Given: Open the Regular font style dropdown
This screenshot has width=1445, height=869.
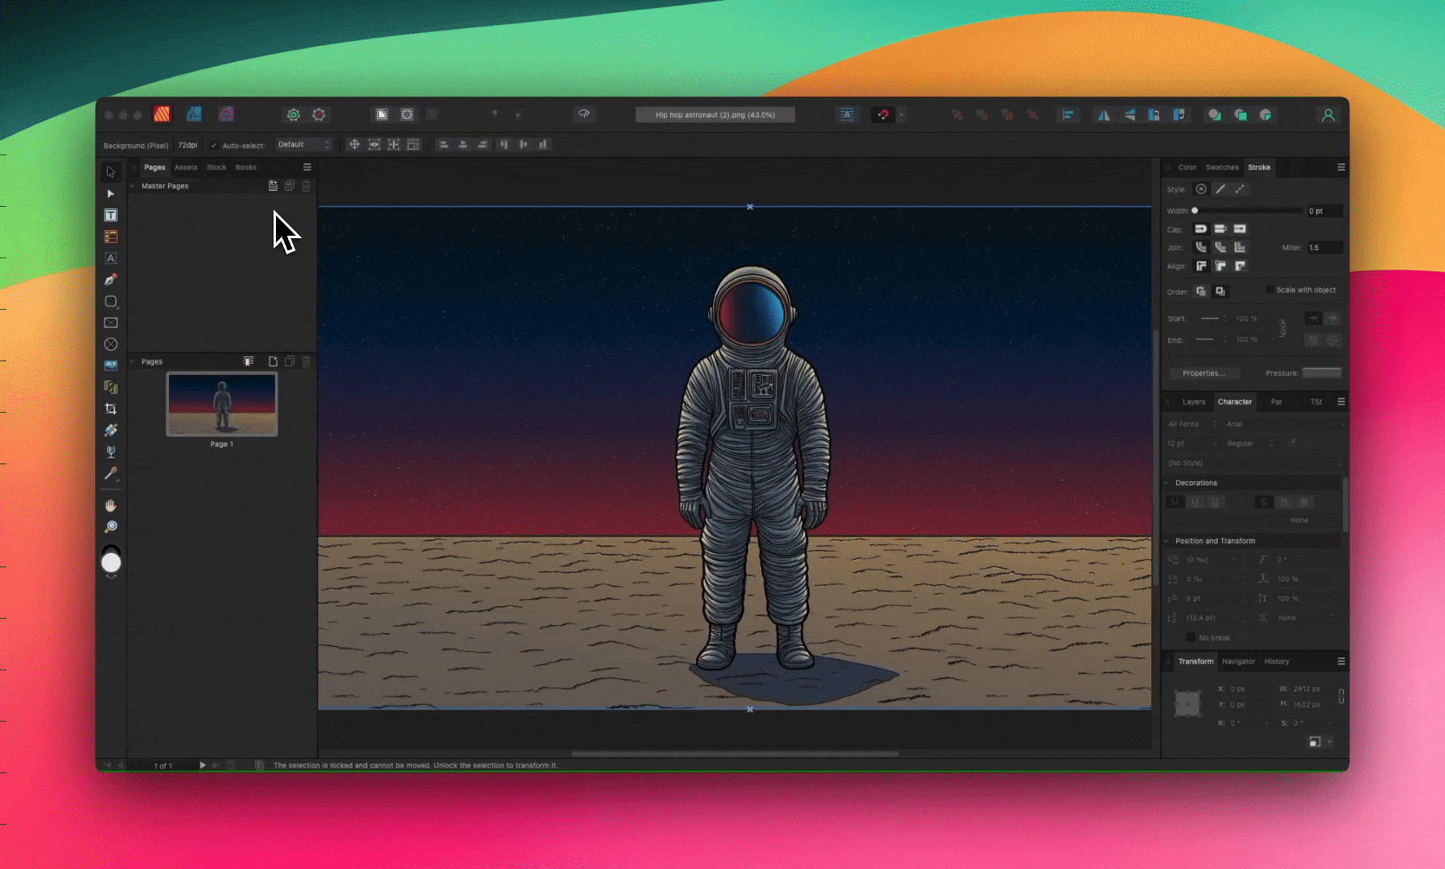Looking at the screenshot, I should tap(1250, 443).
